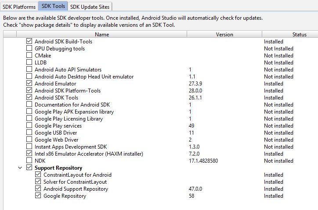Select the SDK Tools tab
The image size is (318, 210).
(x=52, y=6)
